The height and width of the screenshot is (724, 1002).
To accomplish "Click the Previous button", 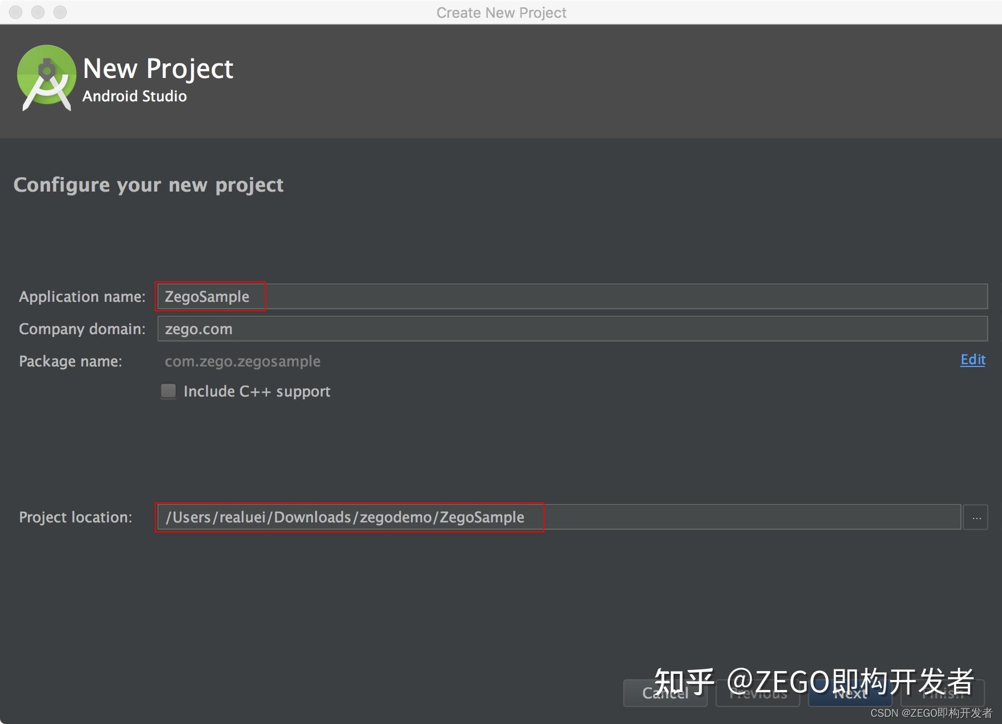I will (x=757, y=693).
